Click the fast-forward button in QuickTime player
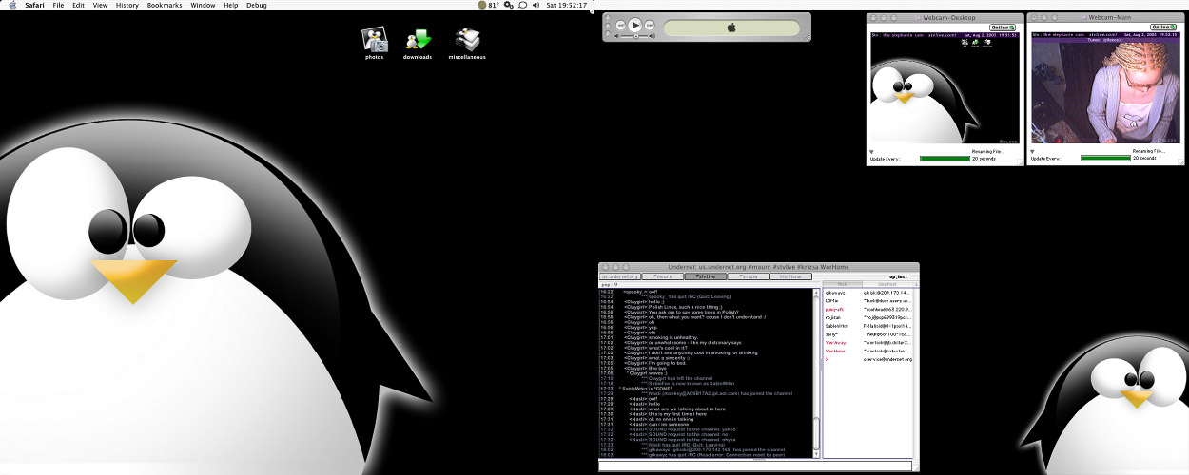Viewport: 1189px width, 475px height. (x=650, y=25)
